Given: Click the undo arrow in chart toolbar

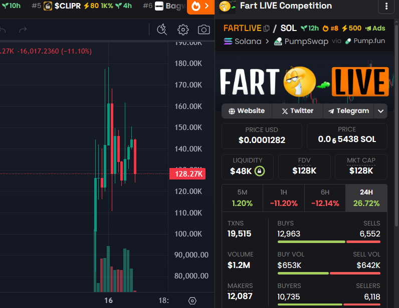Looking at the screenshot, I should (x=3, y=30).
